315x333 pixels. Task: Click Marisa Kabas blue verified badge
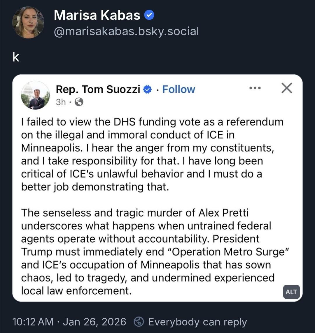pyautogui.click(x=150, y=15)
